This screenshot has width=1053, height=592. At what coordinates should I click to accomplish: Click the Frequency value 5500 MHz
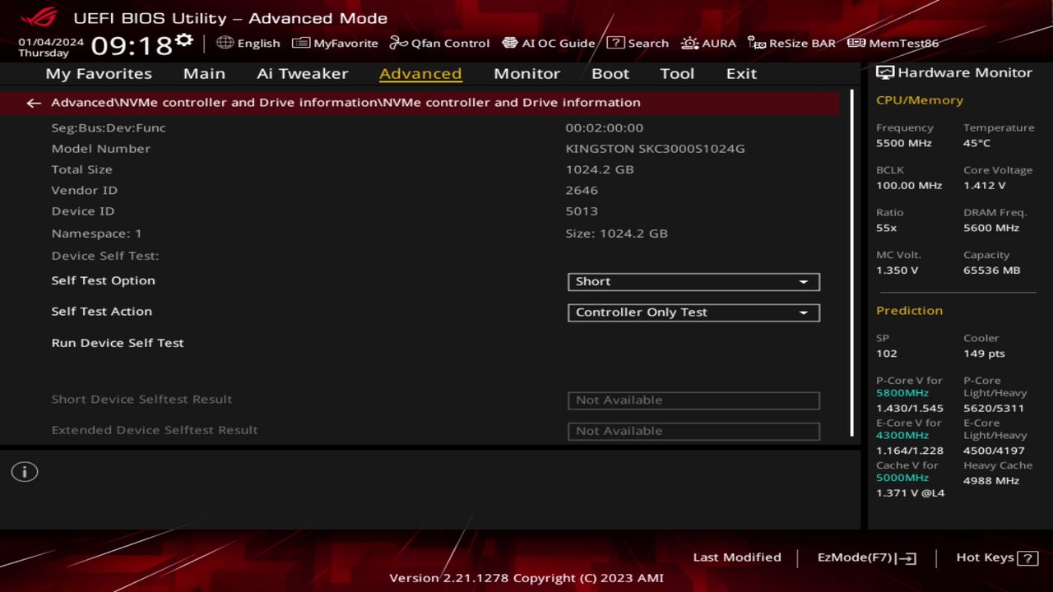pos(903,143)
